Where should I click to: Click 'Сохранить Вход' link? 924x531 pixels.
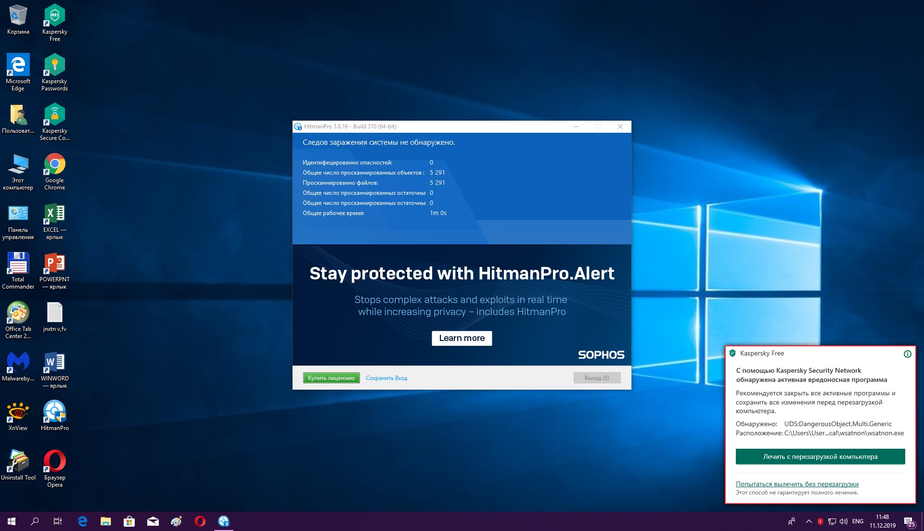386,378
